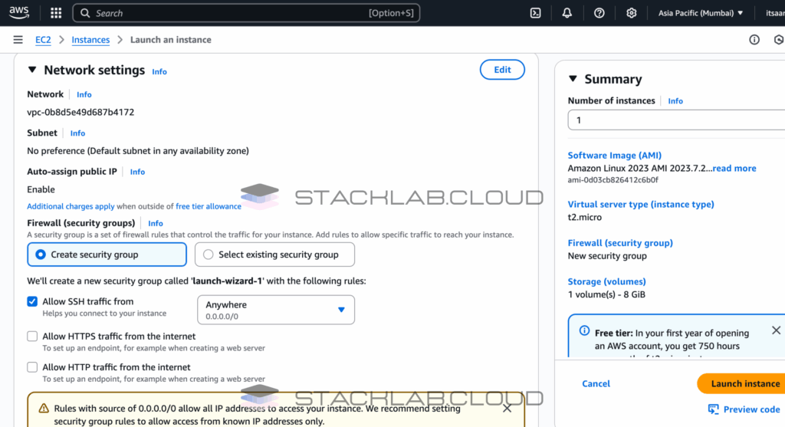The width and height of the screenshot is (785, 427).
Task: Open the notifications bell
Action: (567, 13)
